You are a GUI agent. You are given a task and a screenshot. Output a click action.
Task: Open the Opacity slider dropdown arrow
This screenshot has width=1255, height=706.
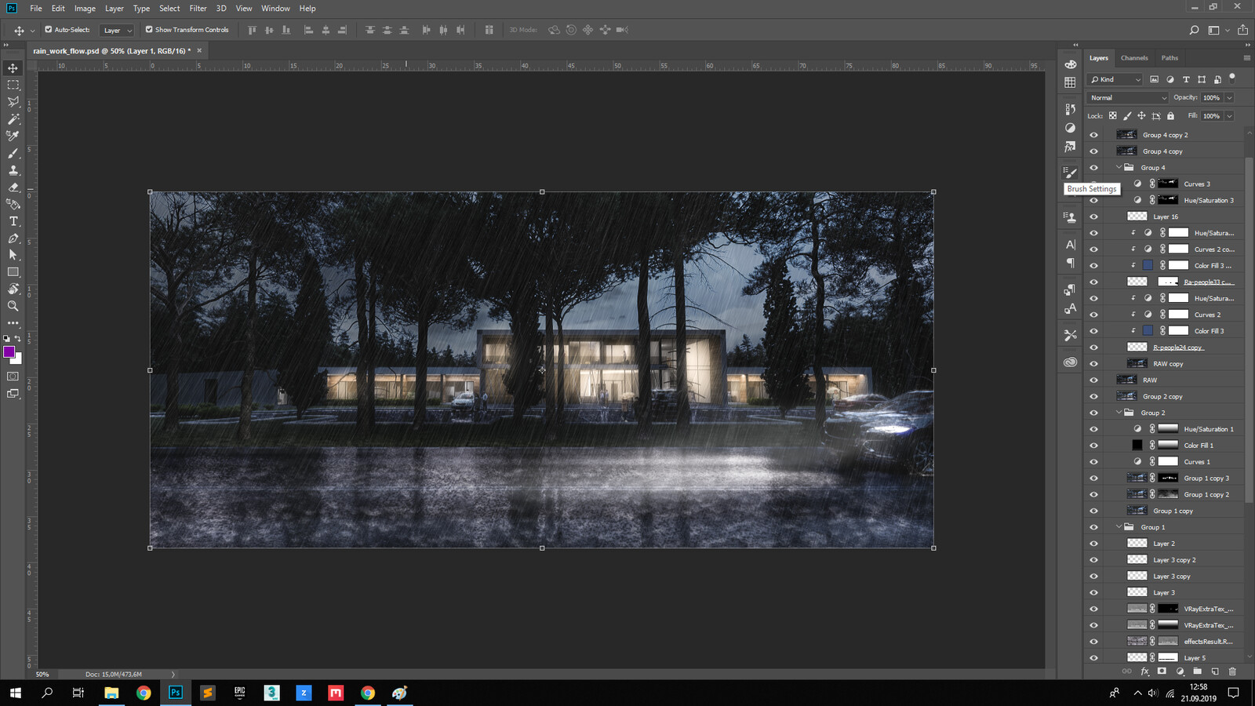pyautogui.click(x=1229, y=98)
